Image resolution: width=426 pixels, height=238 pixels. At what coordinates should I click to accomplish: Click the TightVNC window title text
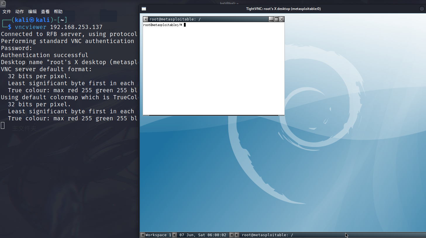click(283, 9)
